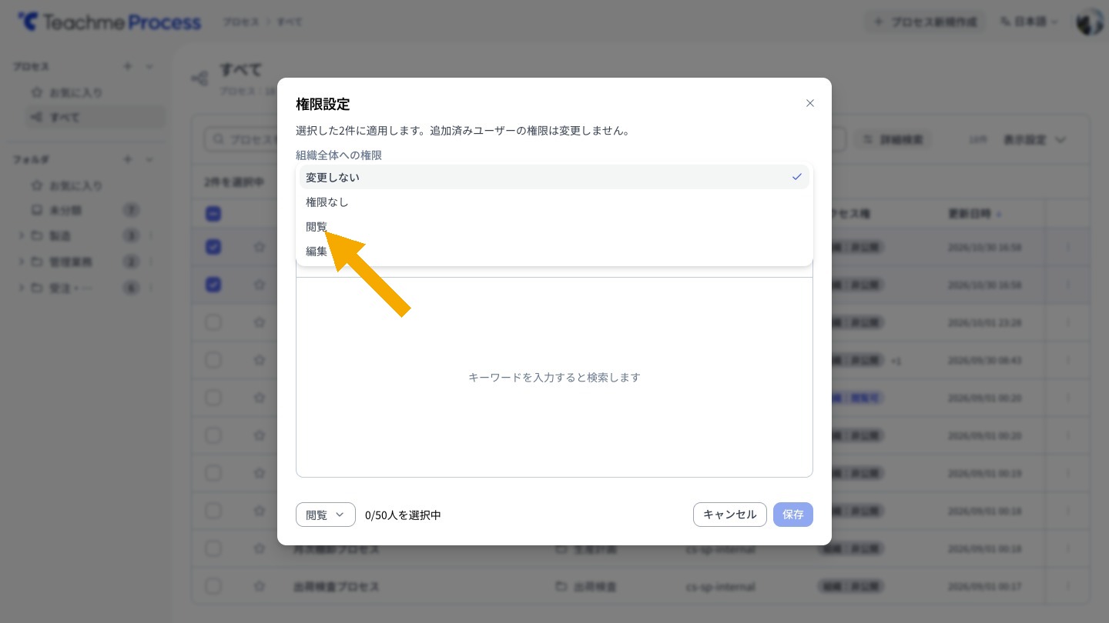Open kebab menu for 2026/09/30 08:43 row
1109x623 pixels.
pos(1067,360)
